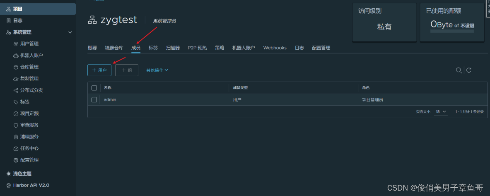Switch to the Webhooks tab

click(x=275, y=48)
